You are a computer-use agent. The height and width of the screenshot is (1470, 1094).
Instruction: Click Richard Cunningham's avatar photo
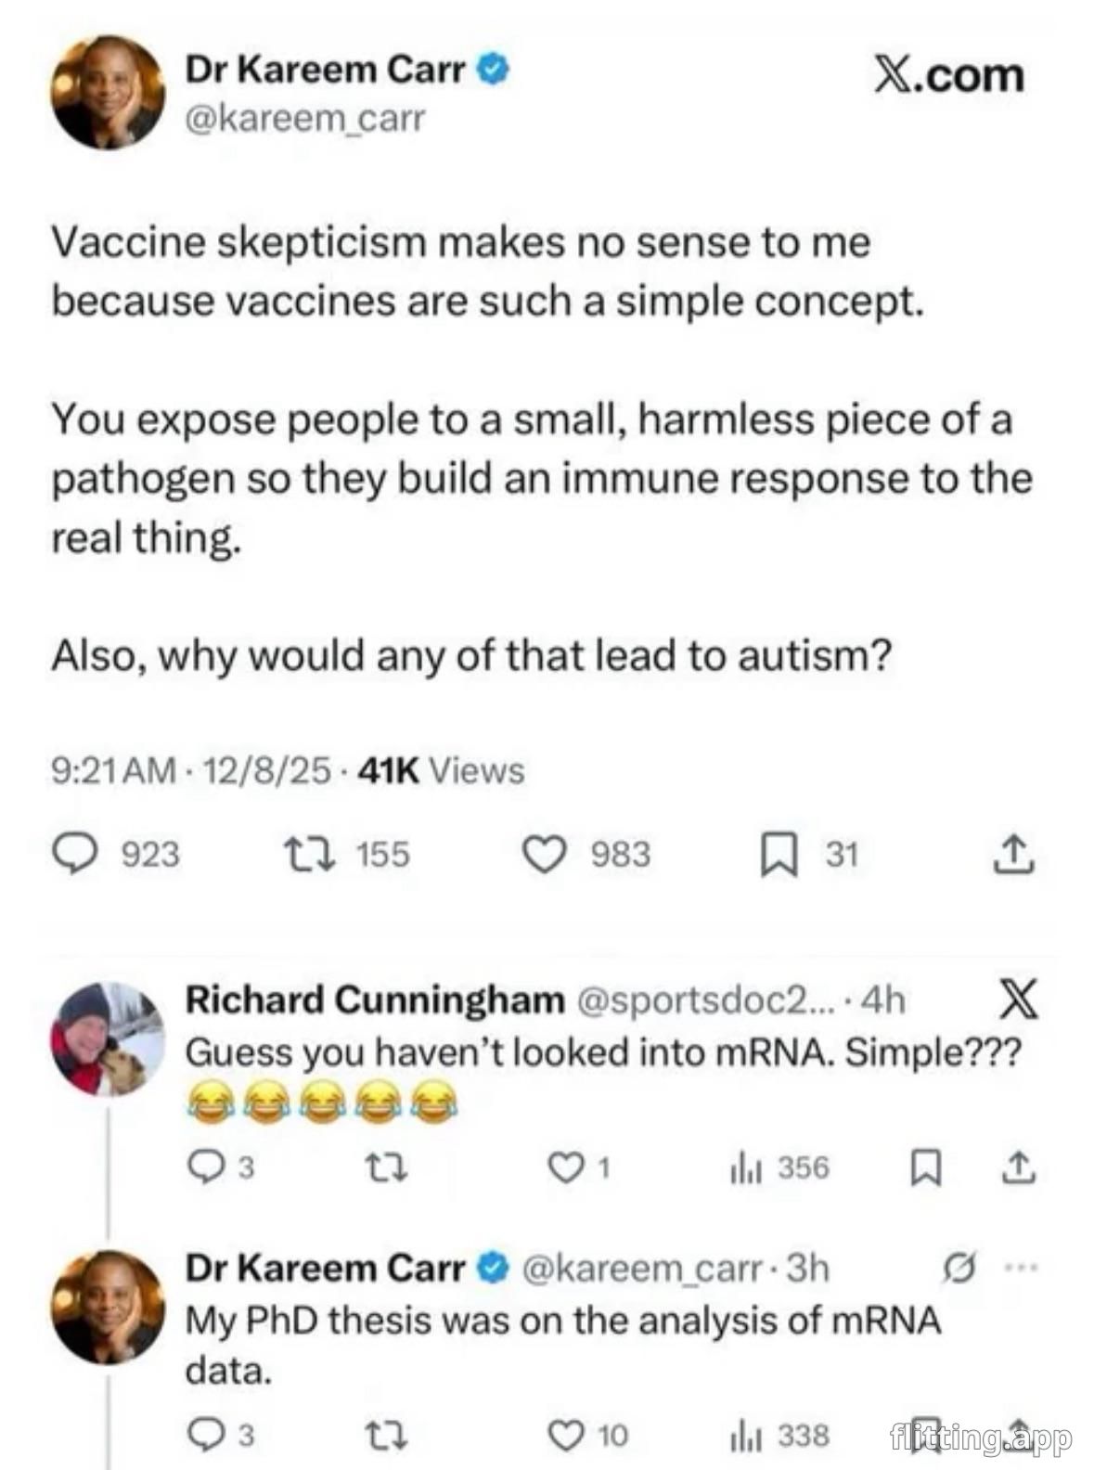point(108,1039)
